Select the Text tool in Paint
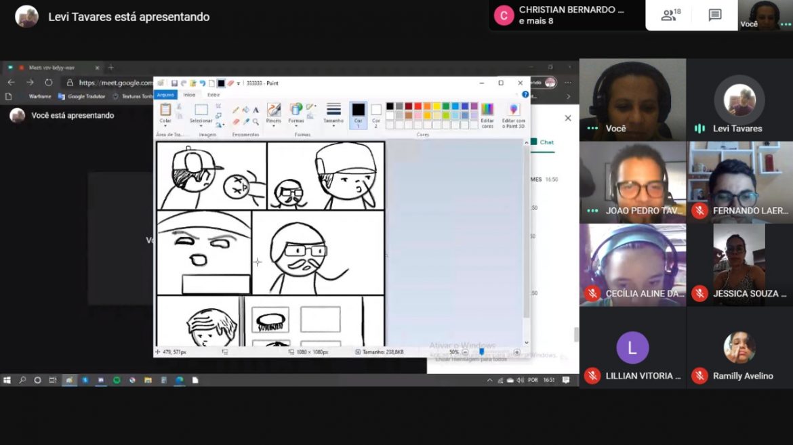This screenshot has width=793, height=445. (x=256, y=110)
